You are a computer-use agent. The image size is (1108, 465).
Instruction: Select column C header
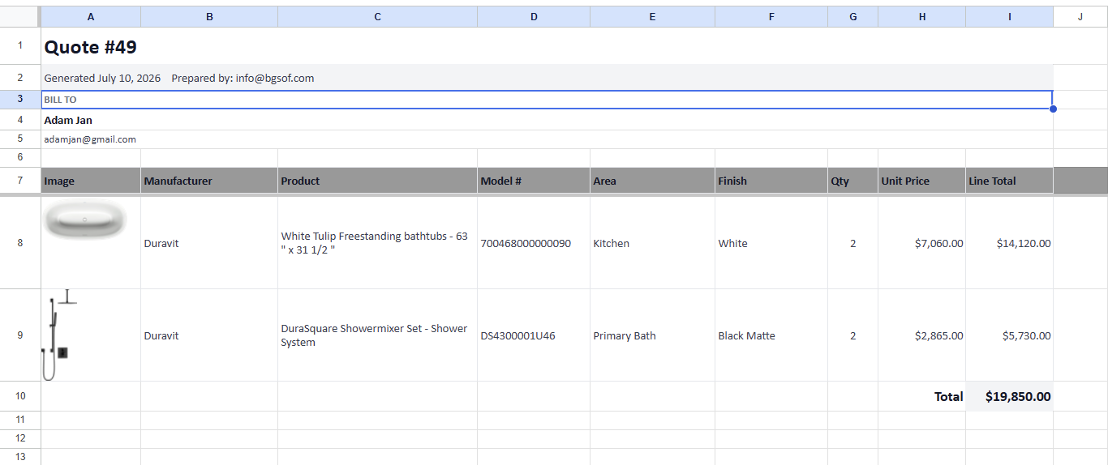[x=377, y=16]
